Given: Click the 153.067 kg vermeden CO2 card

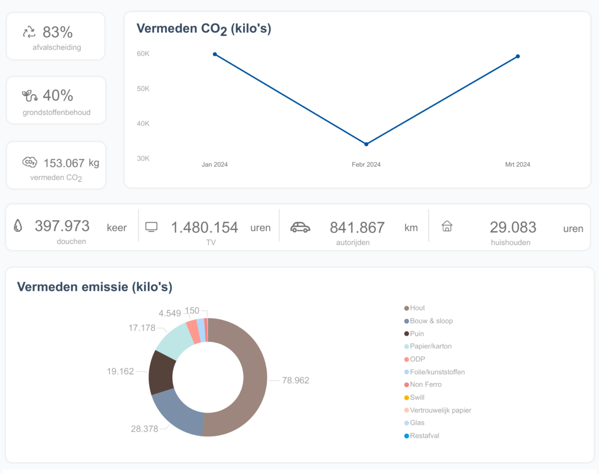Looking at the screenshot, I should (x=56, y=166).
